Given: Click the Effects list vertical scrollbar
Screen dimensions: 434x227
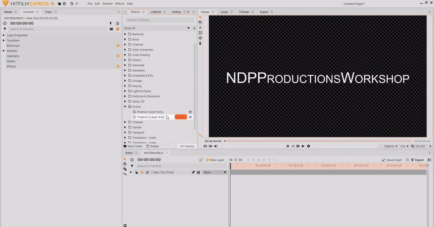Looking at the screenshot, I should point(195,86).
